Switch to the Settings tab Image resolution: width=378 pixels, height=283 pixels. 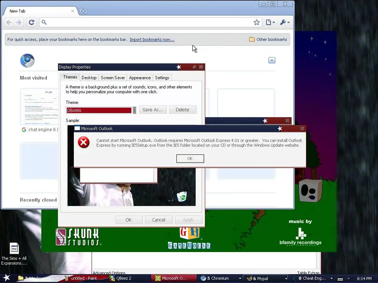[162, 78]
